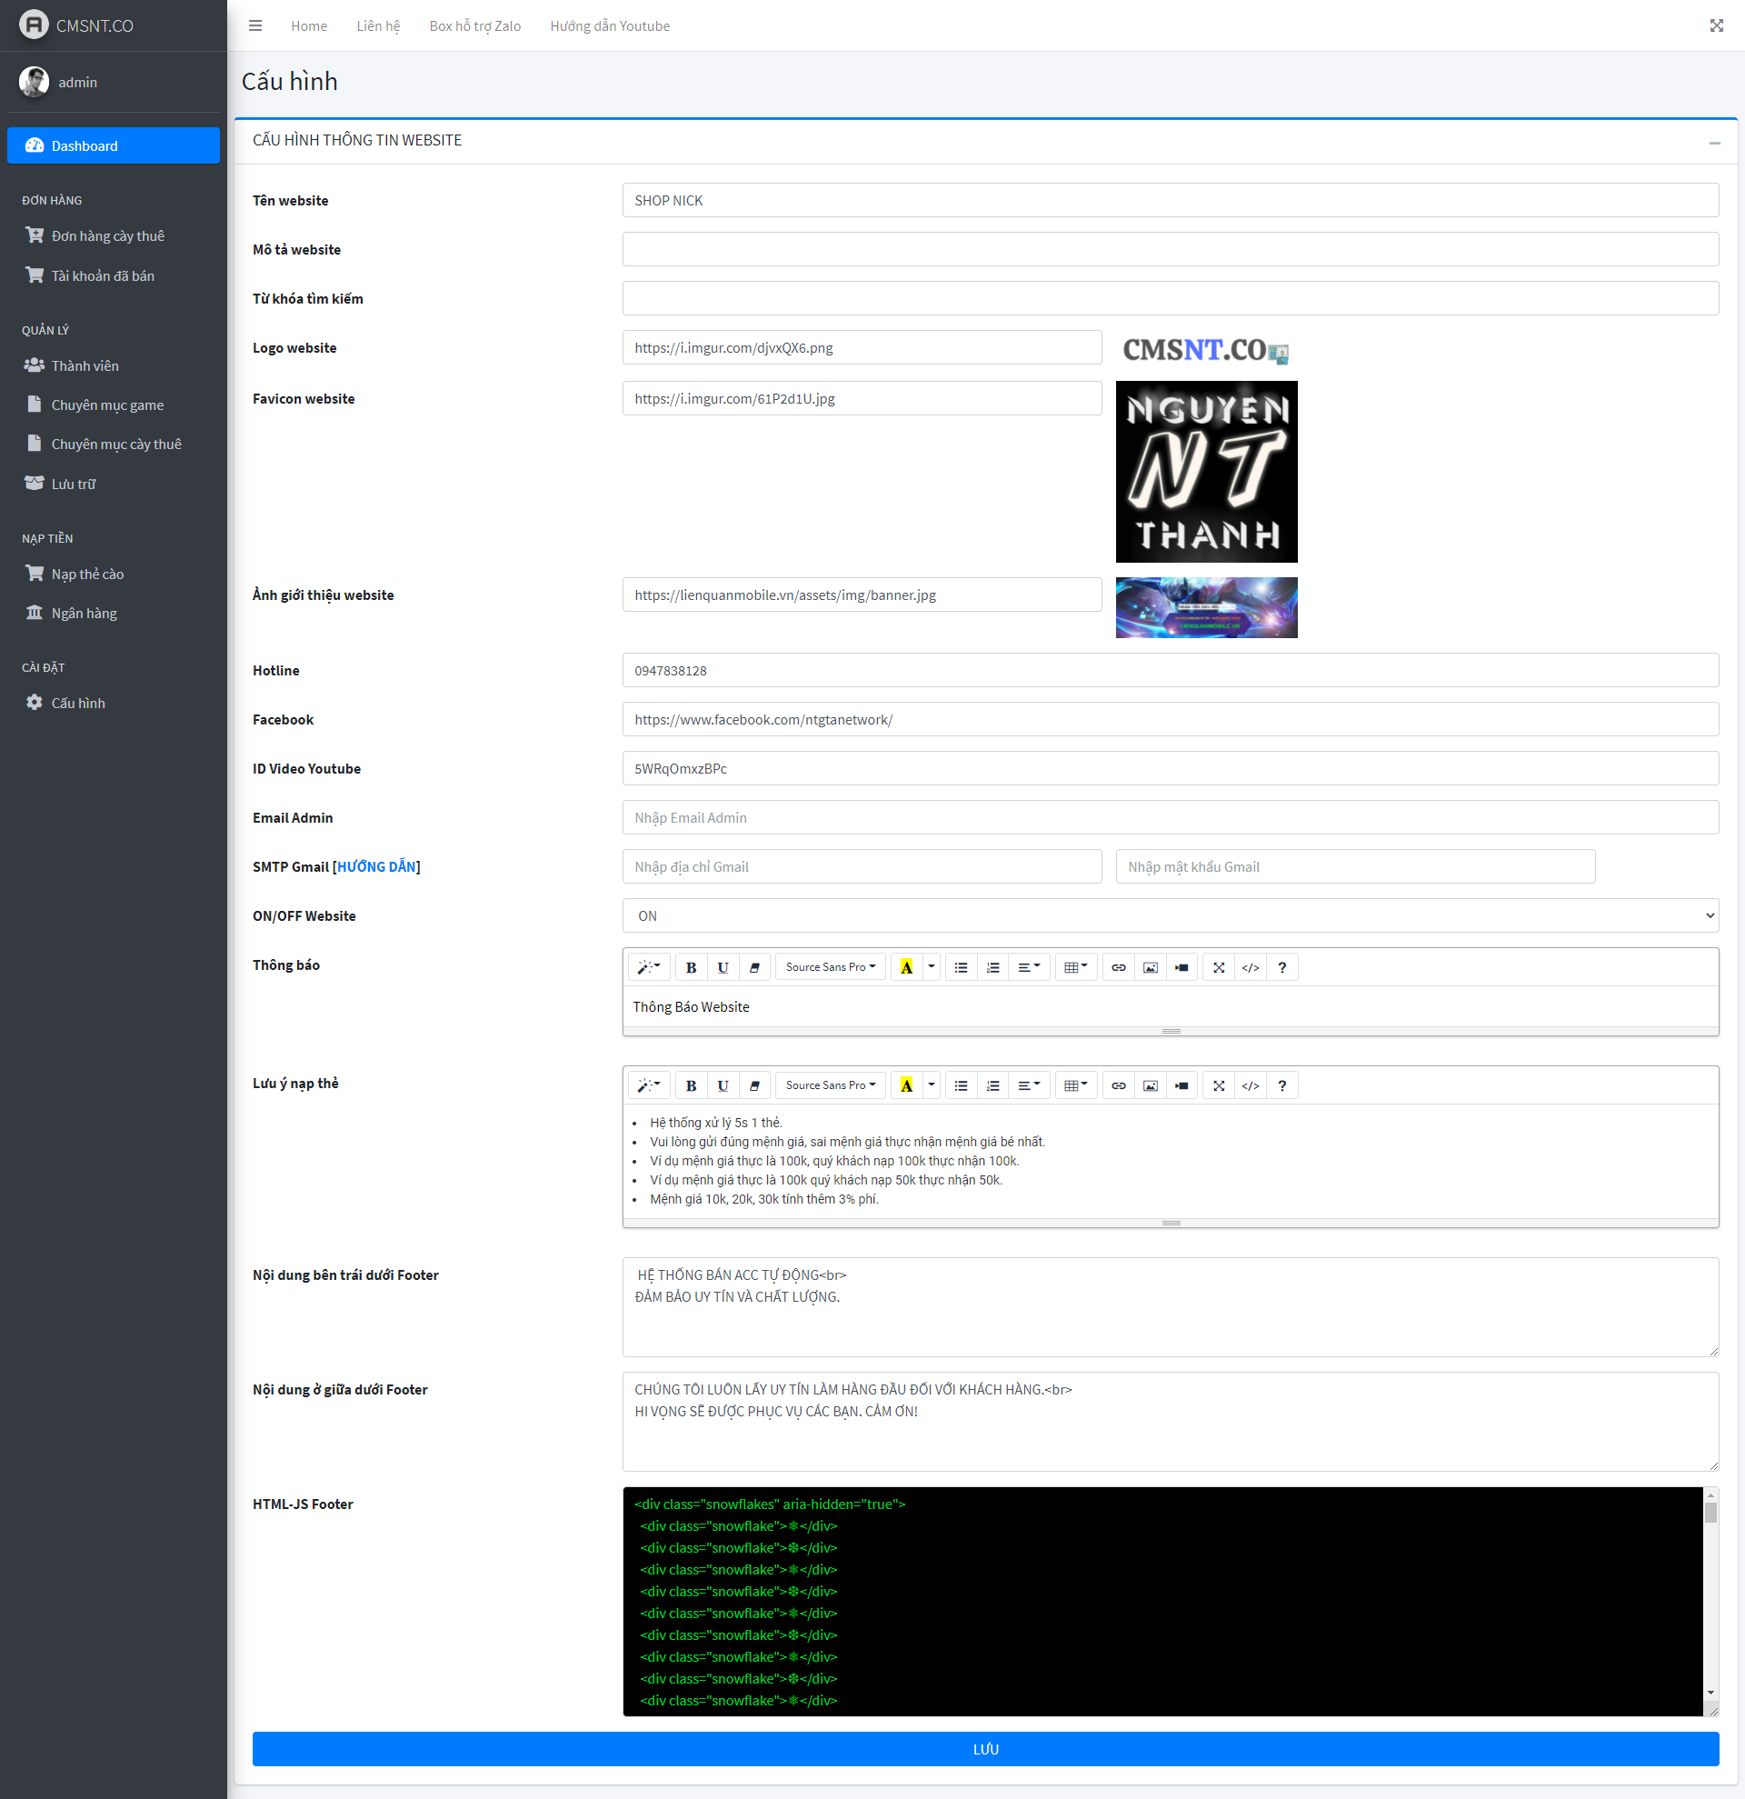Image resolution: width=1745 pixels, height=1799 pixels.
Task: Open the HƯỚNG DẪN link for SMTP Gmail
Action: [376, 866]
